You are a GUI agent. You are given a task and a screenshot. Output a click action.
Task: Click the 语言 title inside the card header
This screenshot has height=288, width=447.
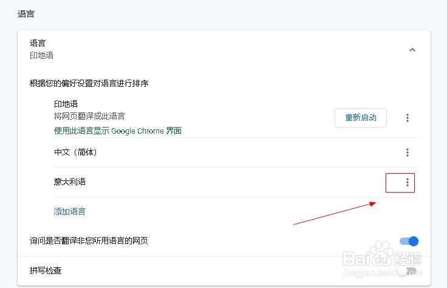(38, 43)
